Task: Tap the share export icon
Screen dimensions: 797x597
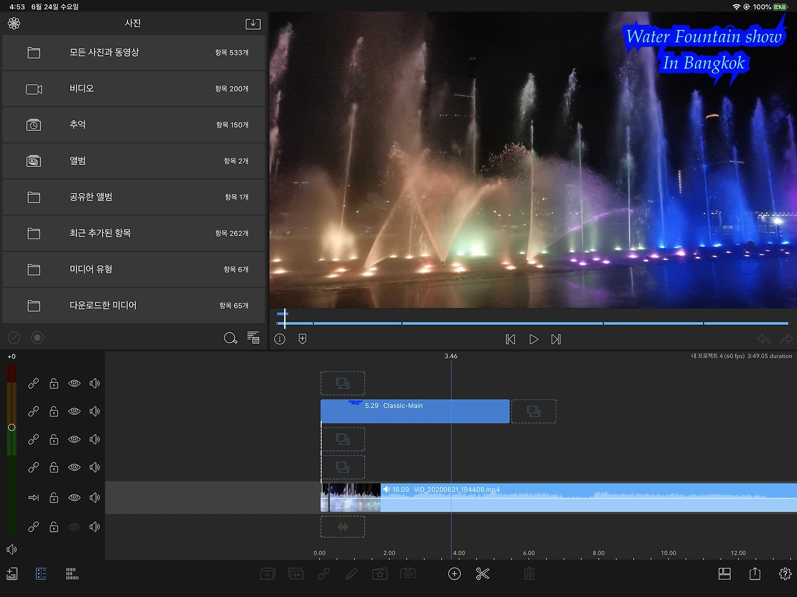Action: click(x=755, y=574)
